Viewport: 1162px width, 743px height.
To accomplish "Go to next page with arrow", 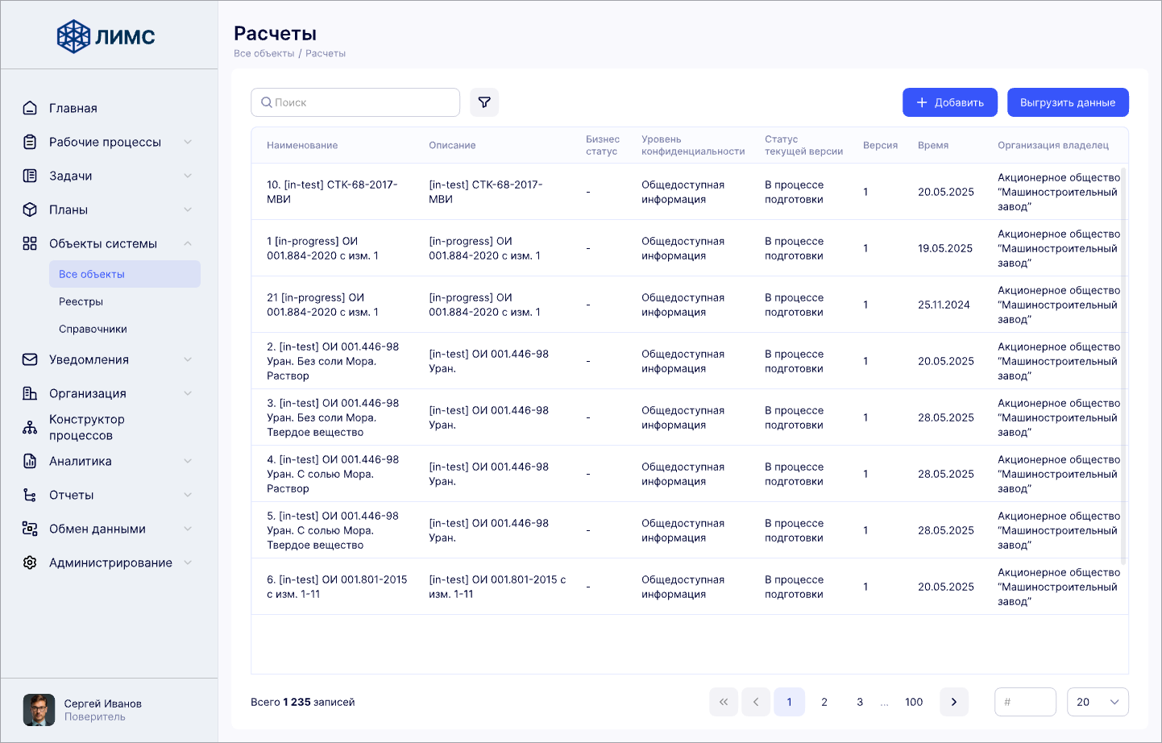I will [953, 702].
